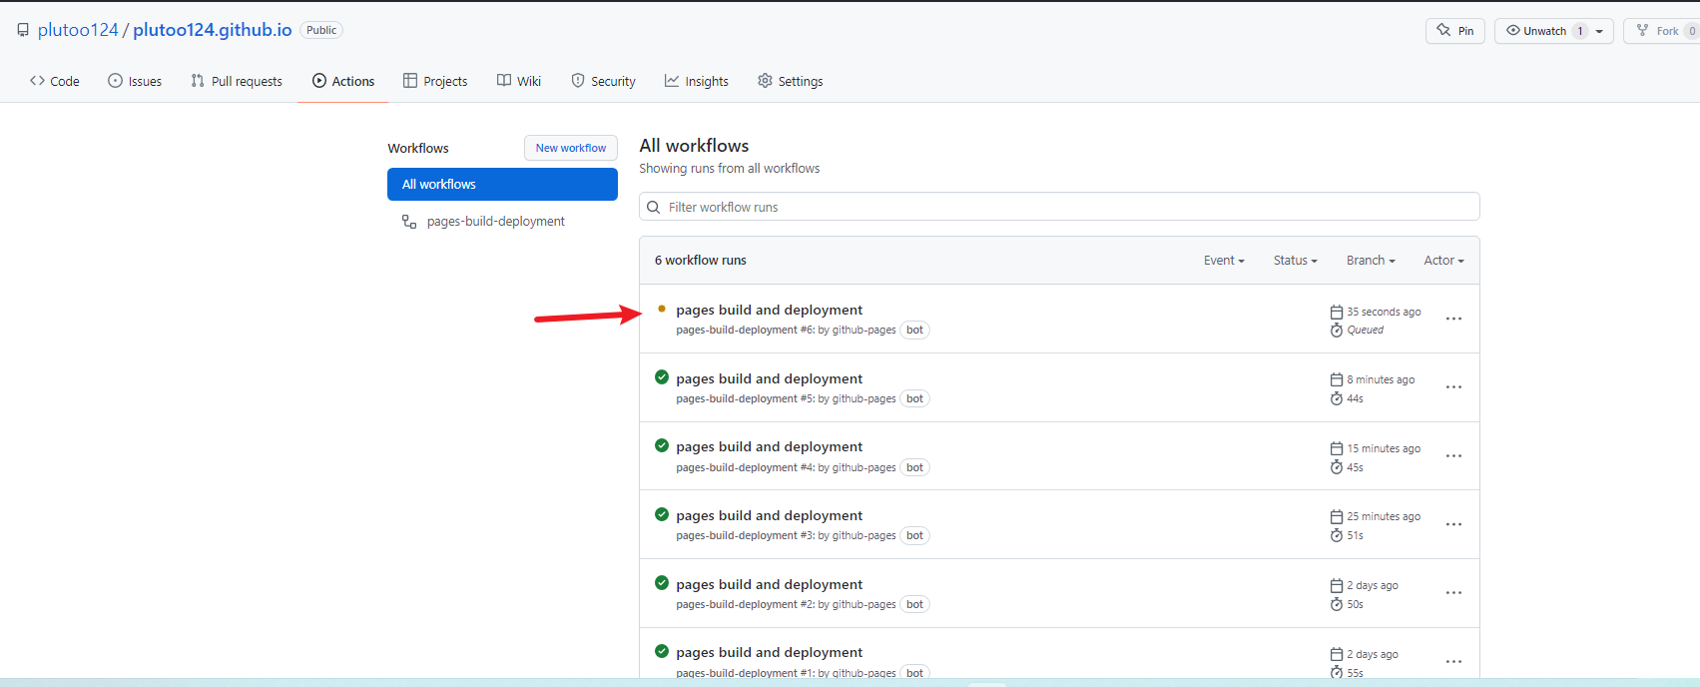Viewport: 1700px width, 687px height.
Task: Click the success check icon of run #1
Action: click(662, 651)
